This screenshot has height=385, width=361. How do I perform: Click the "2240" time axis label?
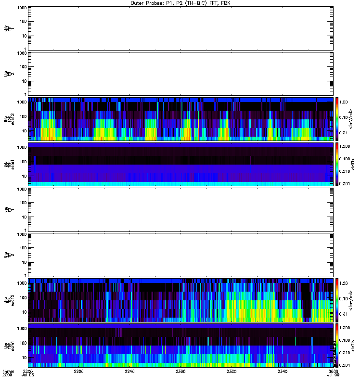pos(129,371)
